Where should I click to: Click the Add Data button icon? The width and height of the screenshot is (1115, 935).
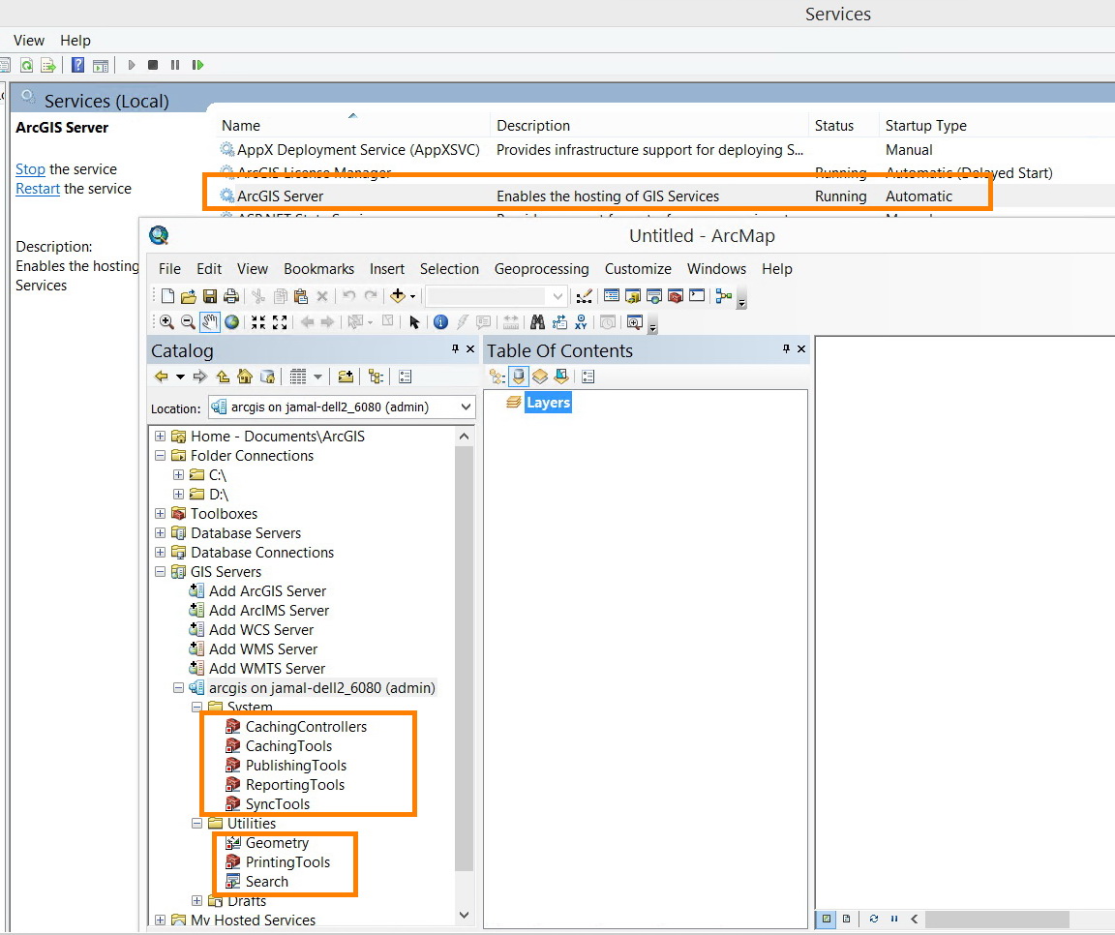click(397, 296)
